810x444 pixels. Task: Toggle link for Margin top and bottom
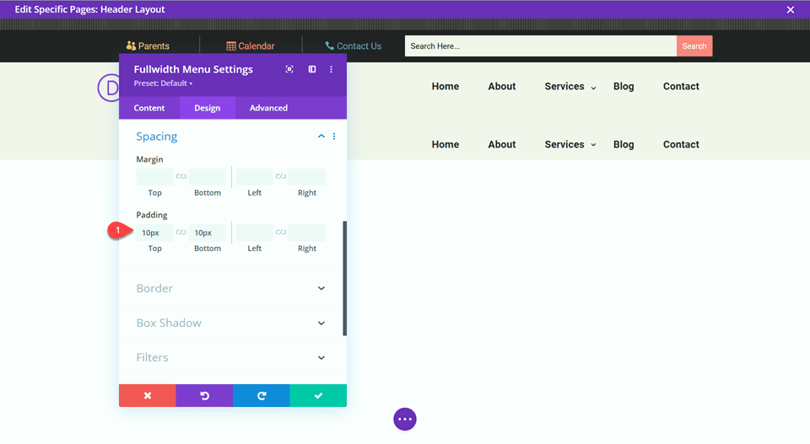[181, 176]
